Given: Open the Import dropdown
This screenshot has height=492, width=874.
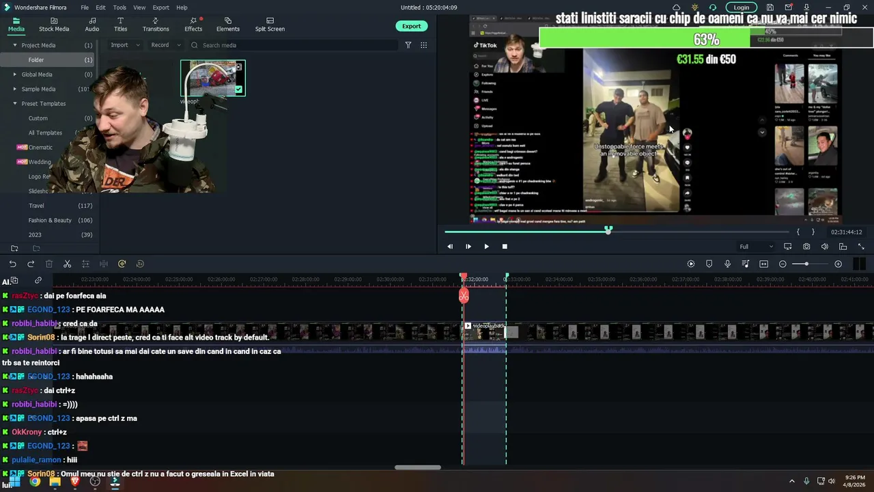Looking at the screenshot, I should click(125, 45).
